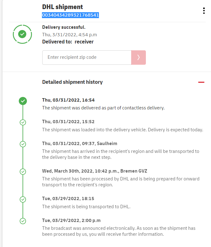The width and height of the screenshot is (211, 247).
Task: Click the Delivery successful status text
Action: tap(64, 27)
